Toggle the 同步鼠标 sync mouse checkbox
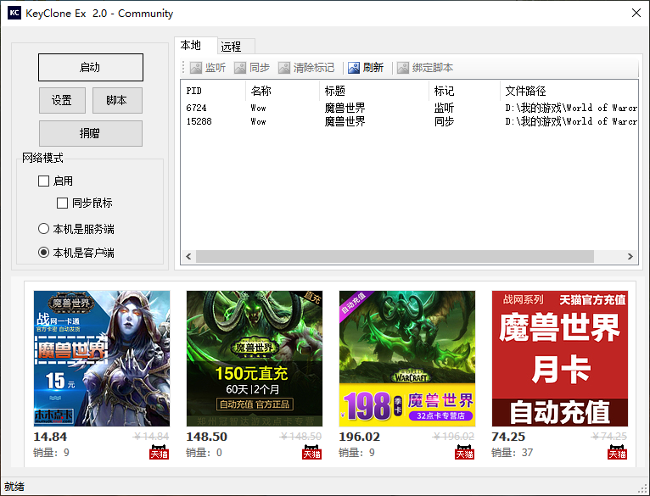This screenshot has width=650, height=496. coord(62,203)
